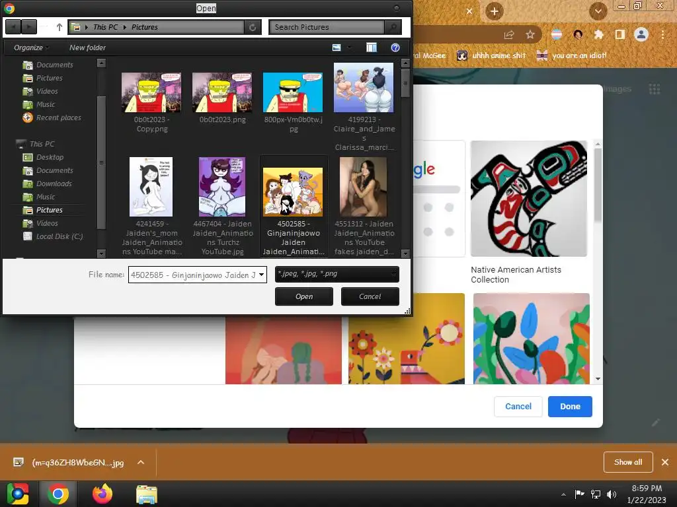The height and width of the screenshot is (507, 677).
Task: Select Recent places in the sidebar
Action: 52,118
